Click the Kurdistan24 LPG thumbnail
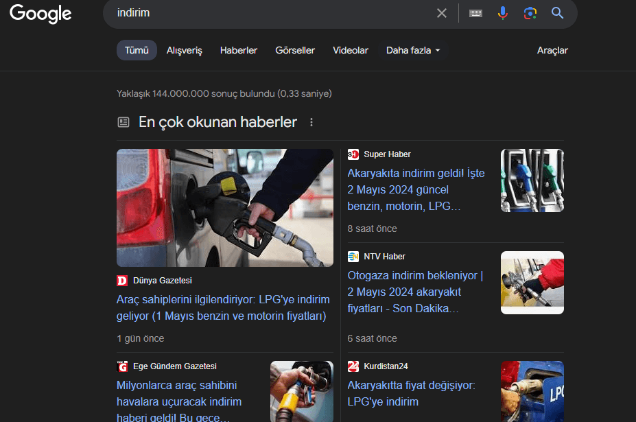Image resolution: width=636 pixels, height=422 pixels. [532, 392]
